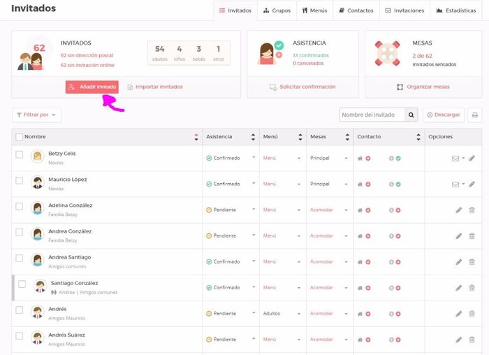Click avatar of Mauricio López

(x=38, y=182)
